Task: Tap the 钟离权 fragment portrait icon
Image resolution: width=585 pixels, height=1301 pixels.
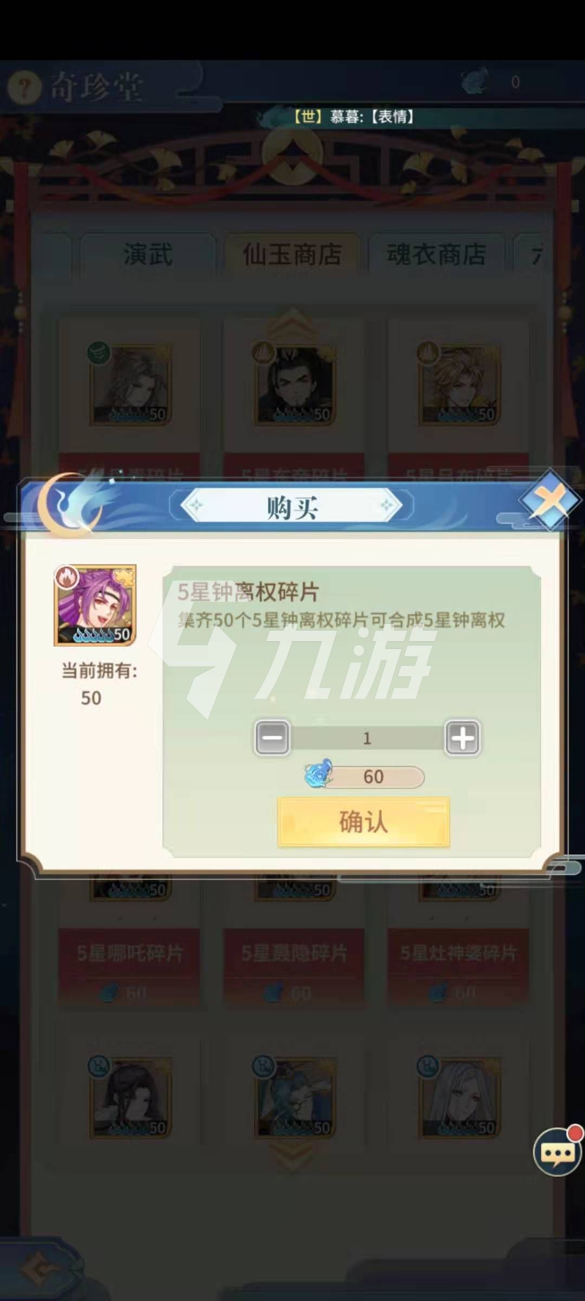Action: point(95,605)
